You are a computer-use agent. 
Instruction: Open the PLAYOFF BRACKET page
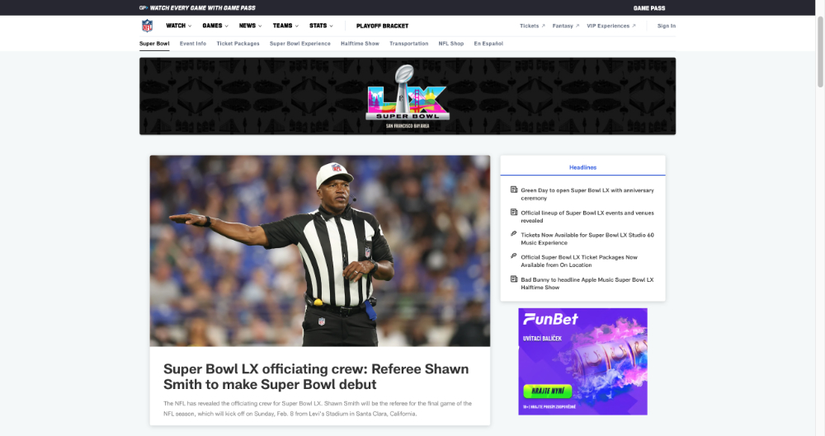click(382, 26)
